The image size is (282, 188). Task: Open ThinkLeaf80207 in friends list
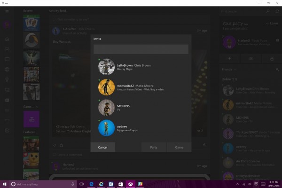251,134
